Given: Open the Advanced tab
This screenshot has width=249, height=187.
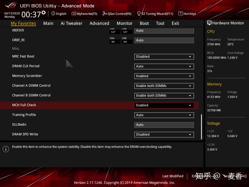Looking at the screenshot, I should tap(99, 24).
